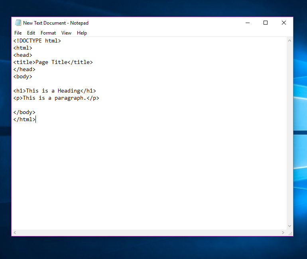Click the horizontal scrollbar left arrow
Viewport: 307px width, 259px height.
pyautogui.click(x=15, y=232)
